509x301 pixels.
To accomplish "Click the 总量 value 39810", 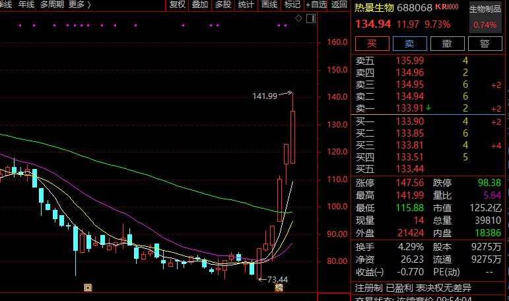I will tap(488, 220).
